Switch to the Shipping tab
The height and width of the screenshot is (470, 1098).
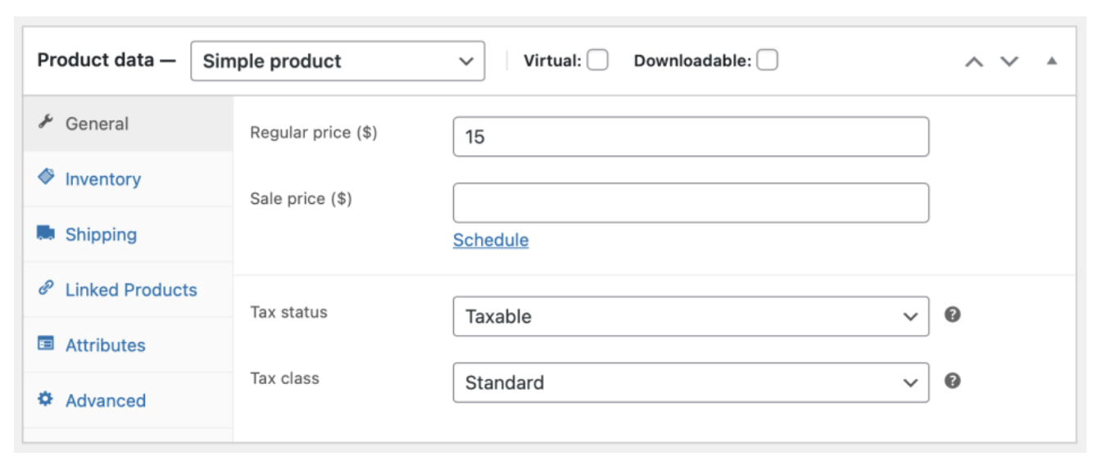tap(129, 234)
